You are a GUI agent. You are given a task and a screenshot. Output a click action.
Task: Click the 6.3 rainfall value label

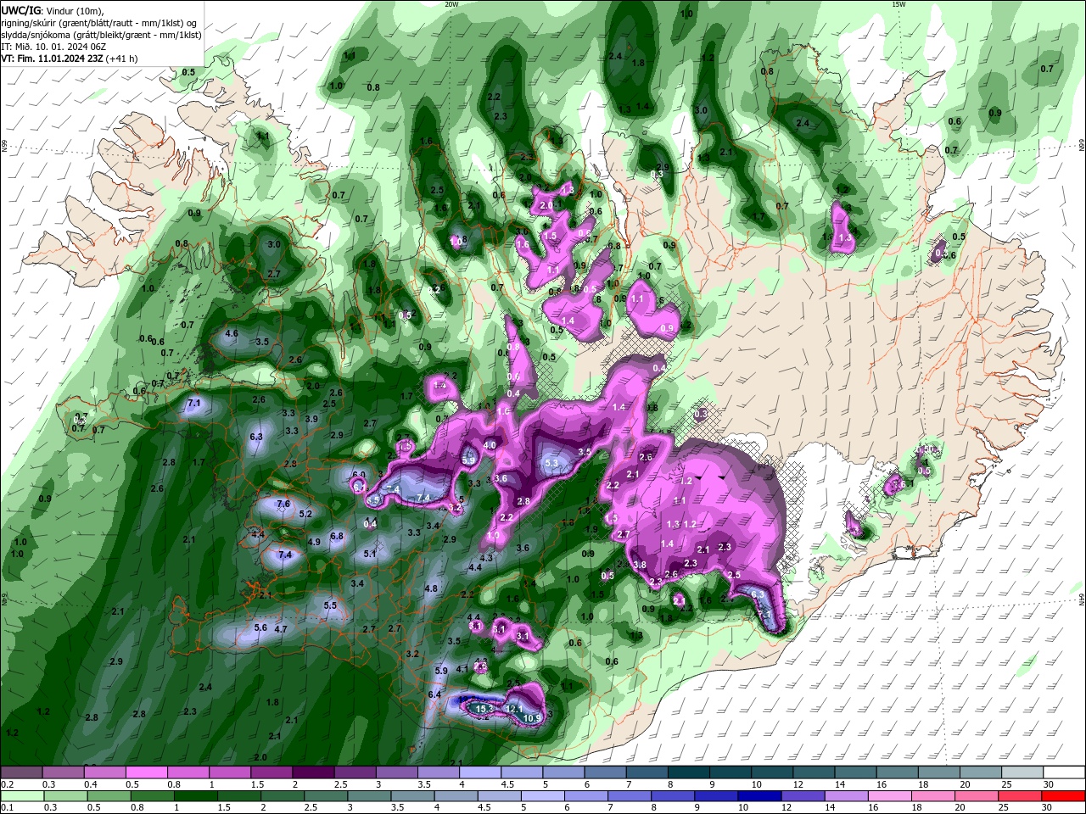pyautogui.click(x=256, y=437)
